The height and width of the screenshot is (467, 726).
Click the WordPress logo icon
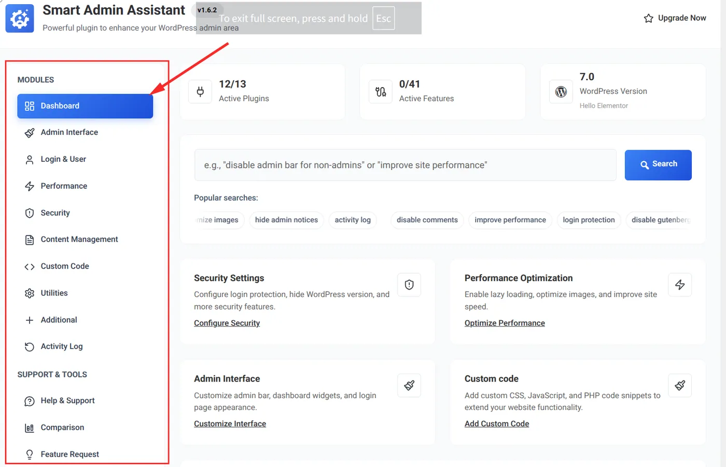click(561, 92)
